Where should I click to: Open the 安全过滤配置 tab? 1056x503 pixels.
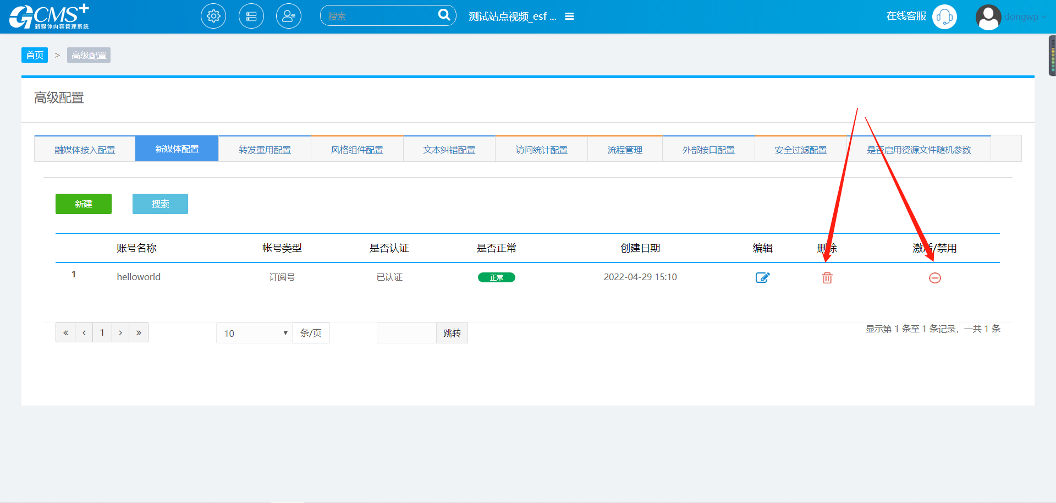(800, 150)
